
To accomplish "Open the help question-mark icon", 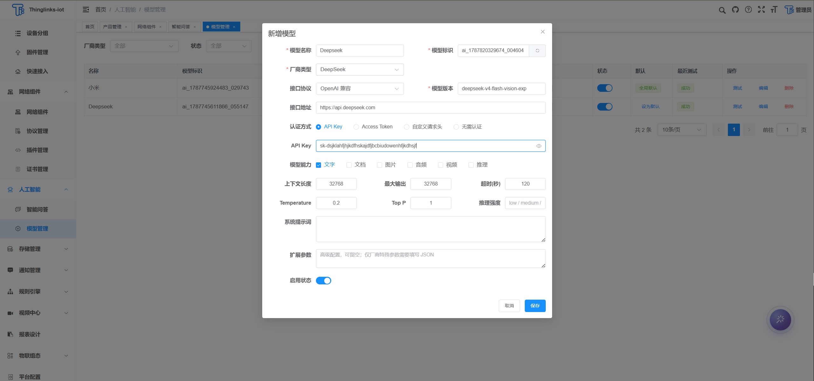I will (x=748, y=10).
